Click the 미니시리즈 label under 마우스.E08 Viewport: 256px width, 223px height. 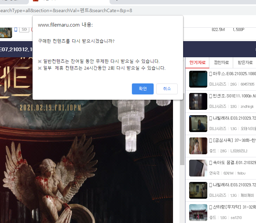218,84
